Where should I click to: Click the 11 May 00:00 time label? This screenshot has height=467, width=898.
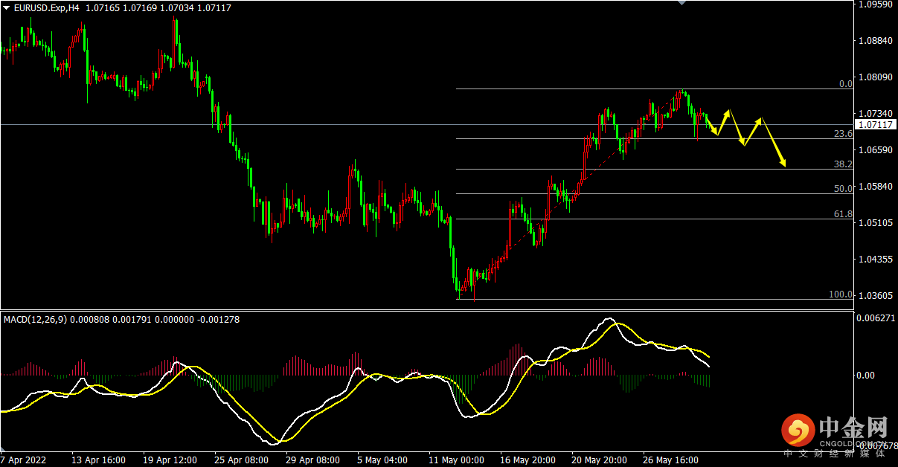coord(456,460)
